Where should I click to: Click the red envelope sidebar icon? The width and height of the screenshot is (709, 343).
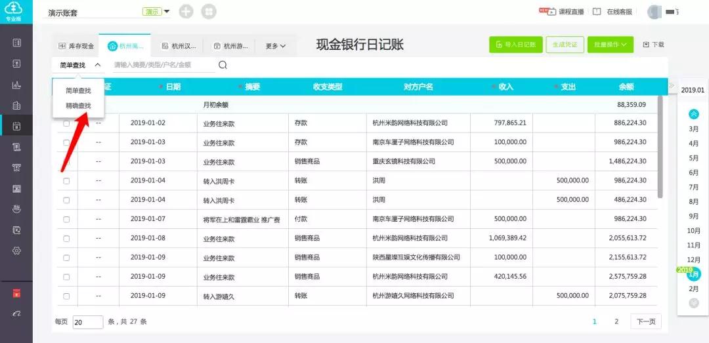point(17,293)
